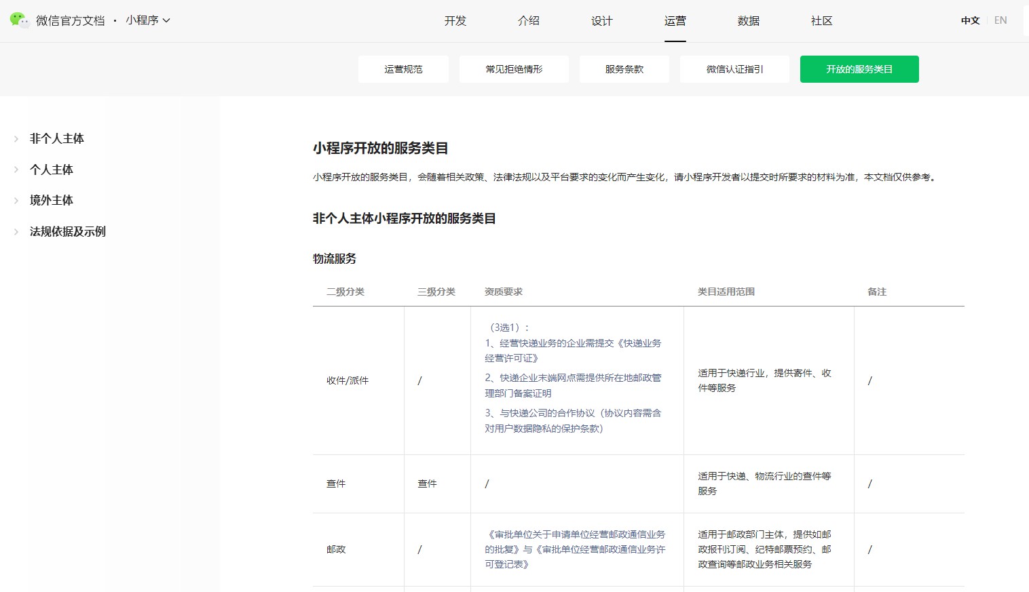Open the 运营规范 sub-tab
The width and height of the screenshot is (1029, 592).
coord(403,69)
